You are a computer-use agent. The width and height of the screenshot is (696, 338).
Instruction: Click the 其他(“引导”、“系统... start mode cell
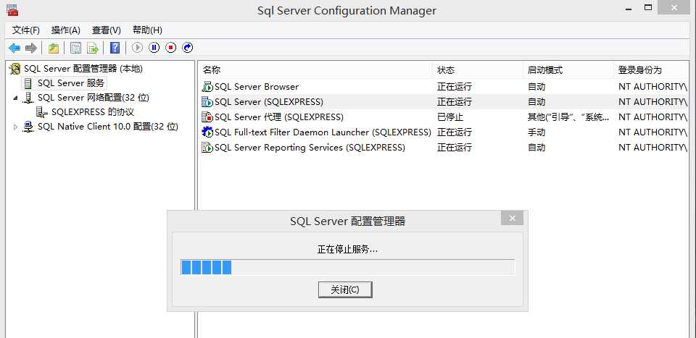tap(568, 117)
